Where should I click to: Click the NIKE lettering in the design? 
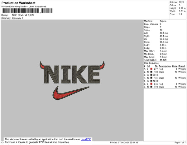72,74
